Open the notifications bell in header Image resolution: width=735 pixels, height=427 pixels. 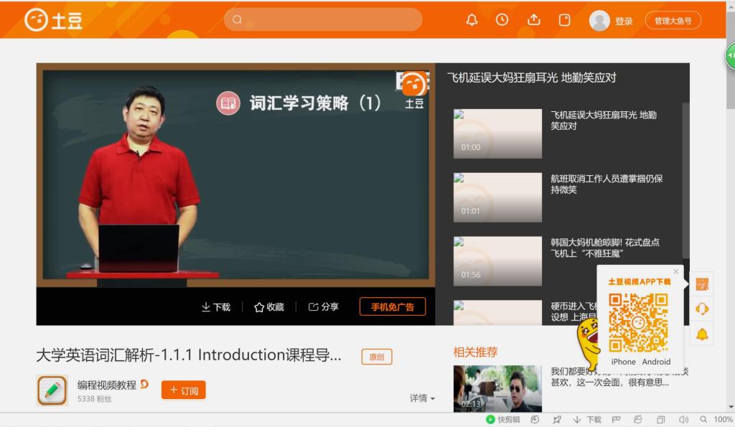point(472,20)
